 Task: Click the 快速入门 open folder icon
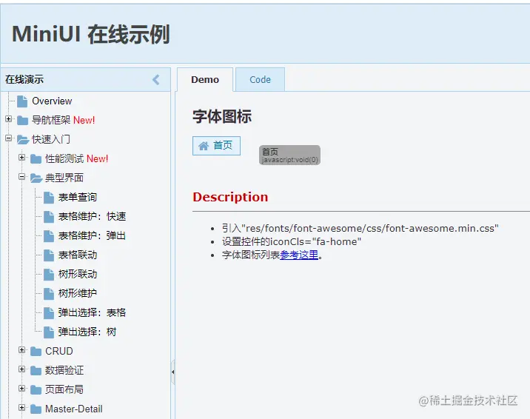point(23,140)
